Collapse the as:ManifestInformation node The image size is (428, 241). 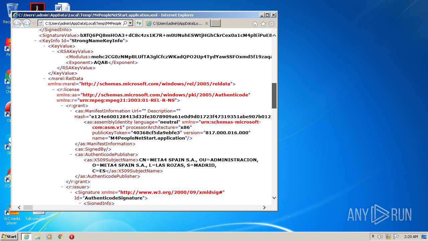tap(71, 111)
